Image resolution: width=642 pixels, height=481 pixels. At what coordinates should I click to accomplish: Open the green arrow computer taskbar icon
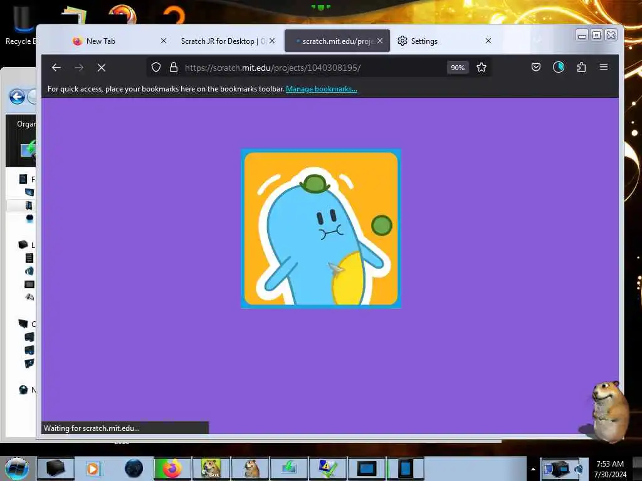pos(289,468)
